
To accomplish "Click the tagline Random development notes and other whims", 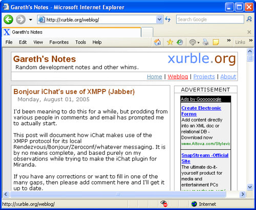I will 77,67.
